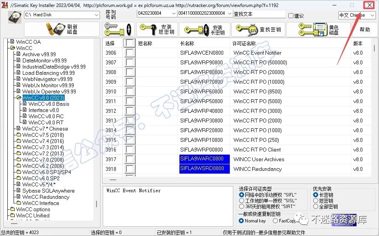Click the WinCC RT PO Client license name
This screenshot has height=236, width=379.
click(257, 150)
